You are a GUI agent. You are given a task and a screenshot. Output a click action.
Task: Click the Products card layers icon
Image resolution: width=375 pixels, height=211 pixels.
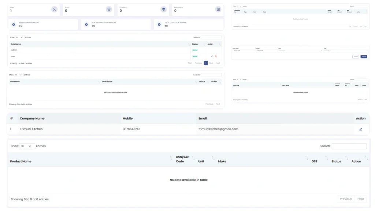164,9
